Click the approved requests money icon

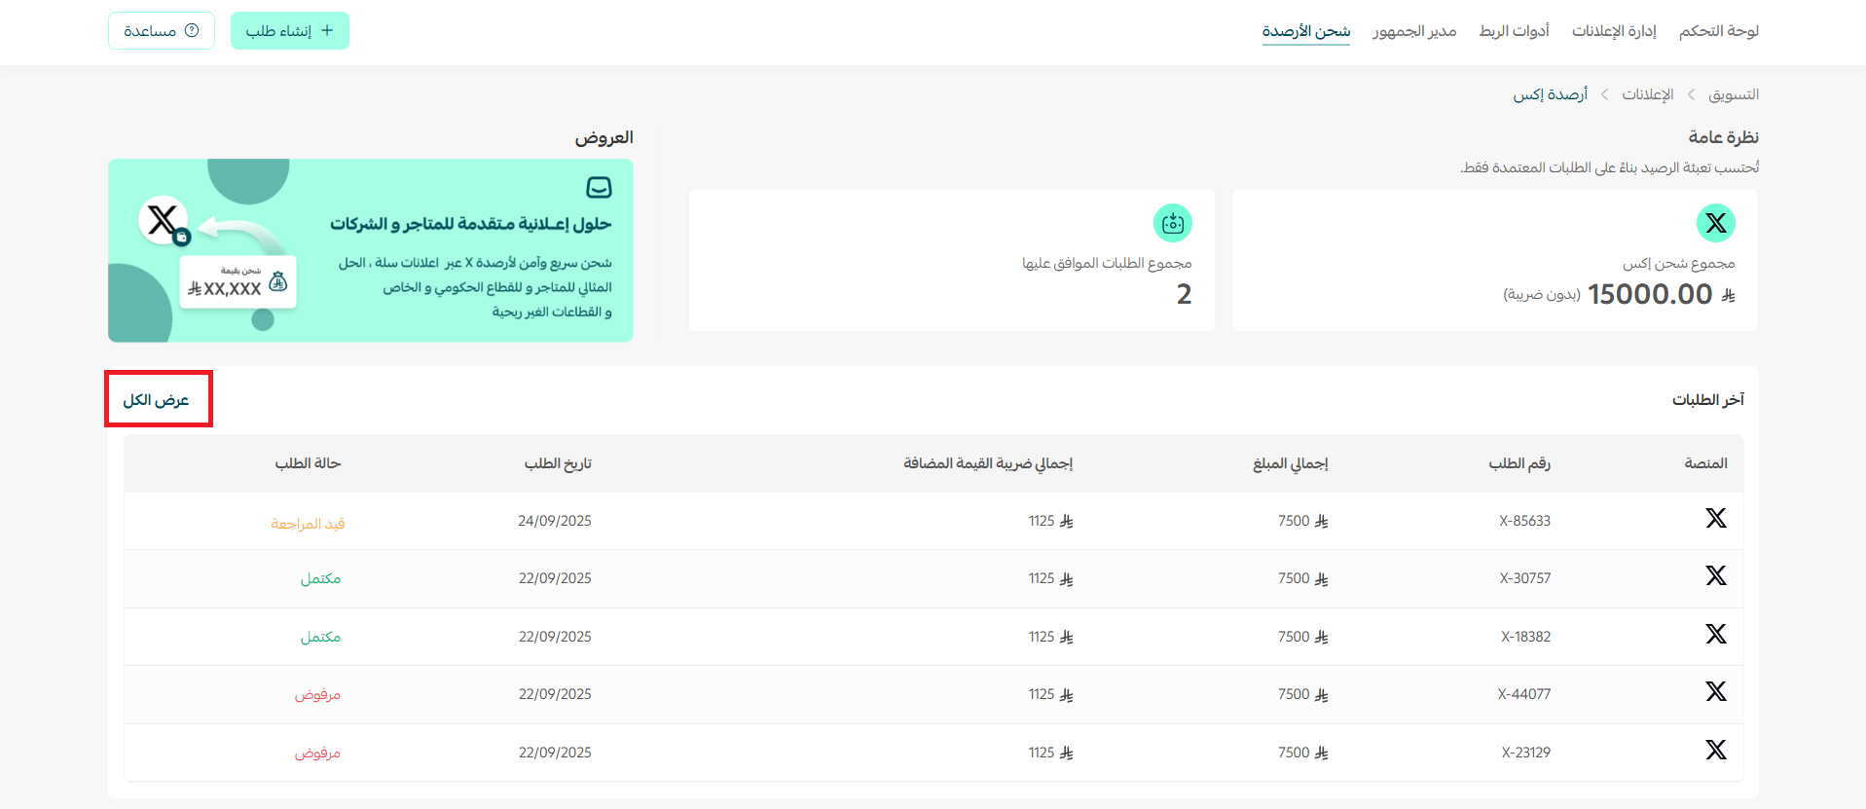[x=1172, y=223]
